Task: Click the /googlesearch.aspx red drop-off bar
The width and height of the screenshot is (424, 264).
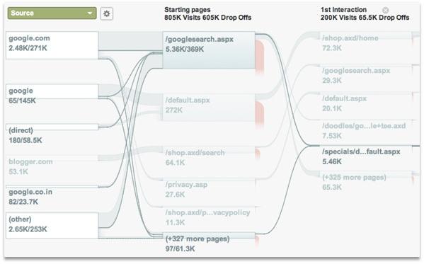Action: (x=259, y=57)
